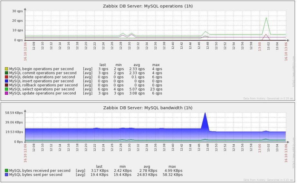Click 12:28 time label on operations graph
Image resolution: width=297 pixels, height=184 pixels.
pos(121,46)
